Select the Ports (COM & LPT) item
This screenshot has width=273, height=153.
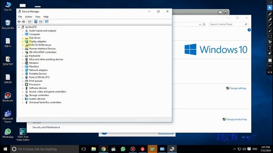[39, 77]
